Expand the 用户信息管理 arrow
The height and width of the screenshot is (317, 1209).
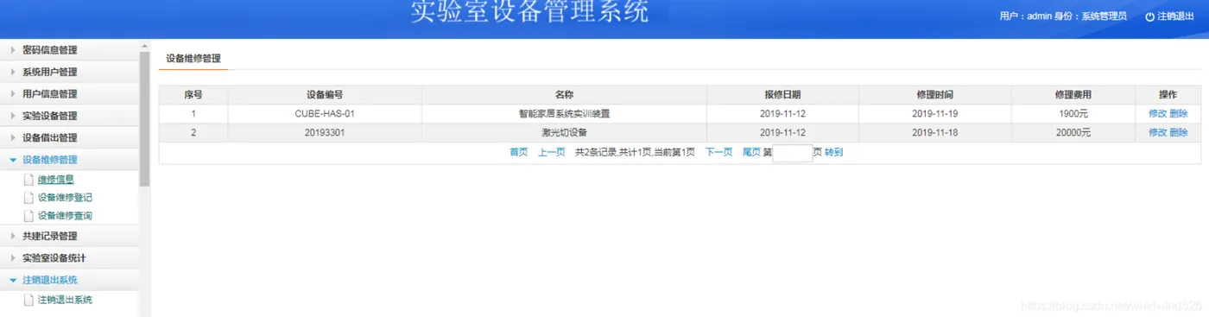click(13, 94)
